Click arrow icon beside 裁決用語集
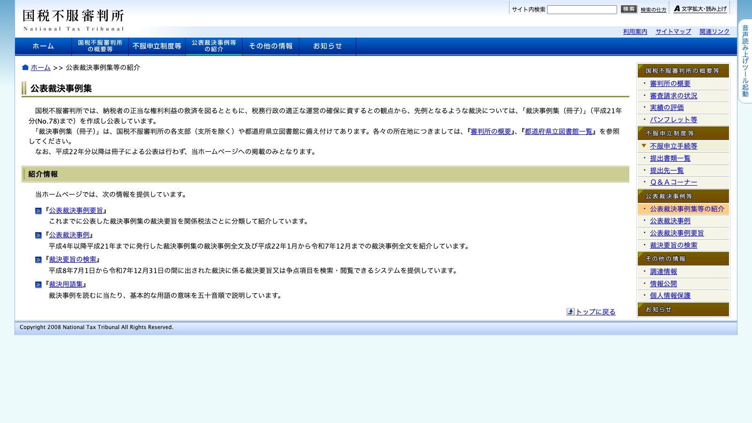Viewport: 752px width, 423px height. point(39,285)
